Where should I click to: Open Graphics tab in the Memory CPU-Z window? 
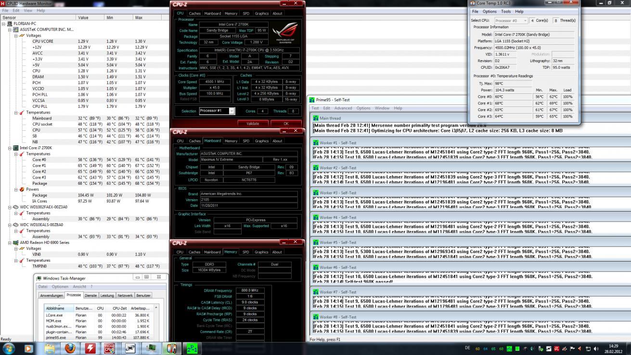click(x=261, y=252)
